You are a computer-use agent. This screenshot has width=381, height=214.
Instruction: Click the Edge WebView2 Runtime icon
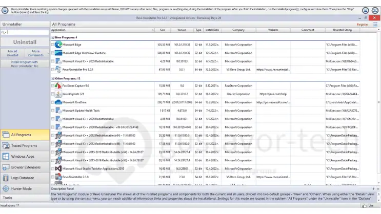[x=58, y=53]
